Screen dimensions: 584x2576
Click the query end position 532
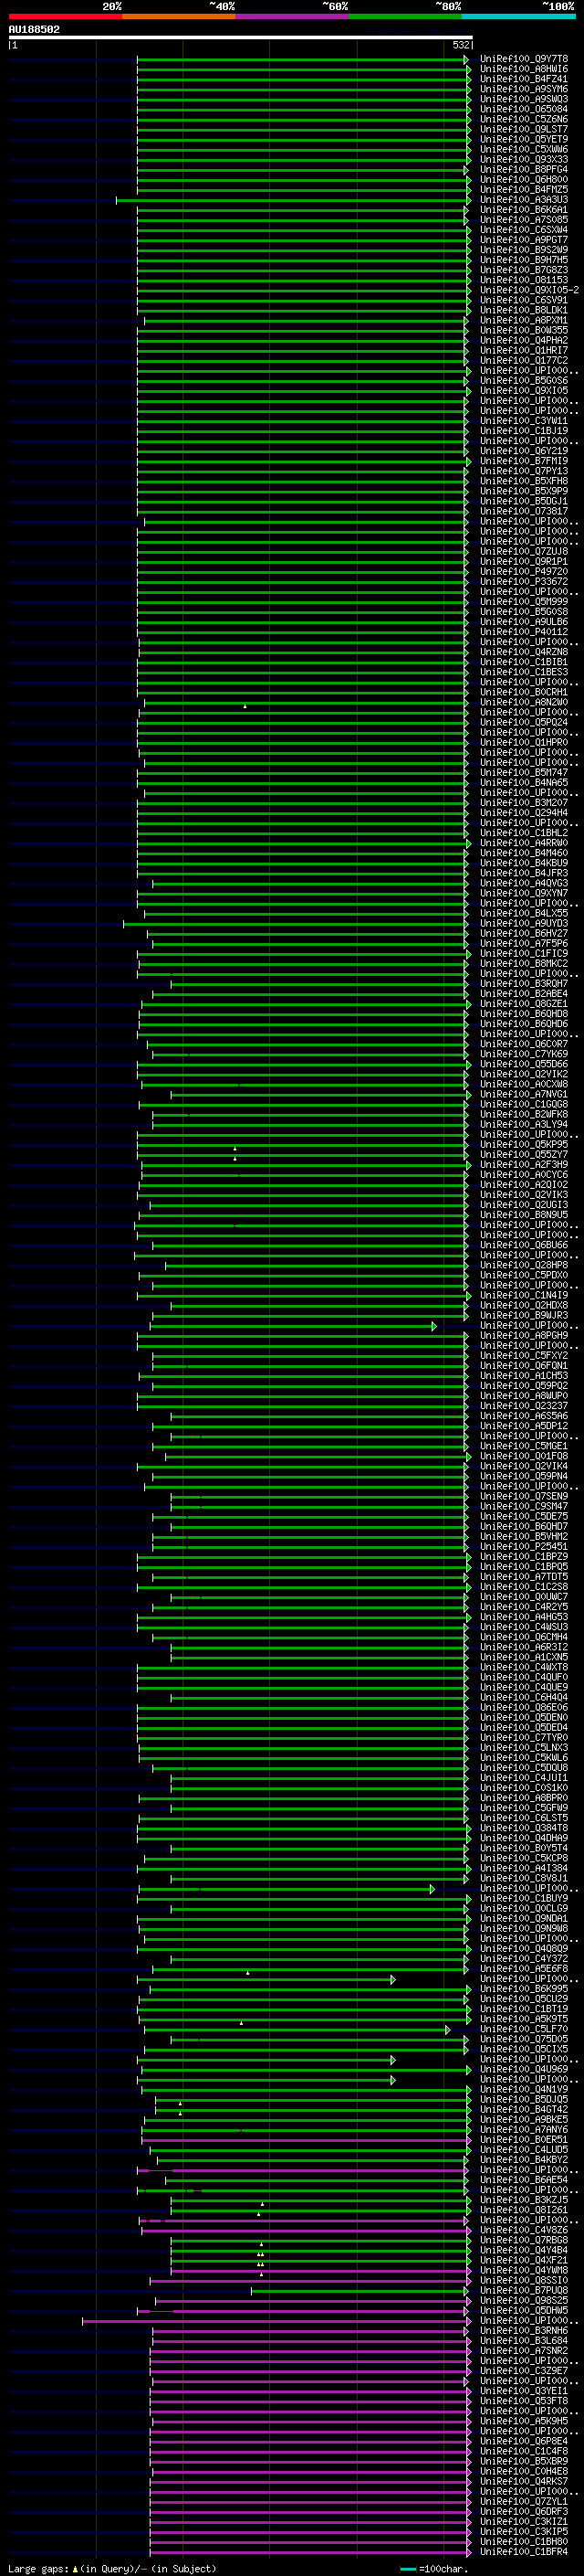click(x=461, y=45)
